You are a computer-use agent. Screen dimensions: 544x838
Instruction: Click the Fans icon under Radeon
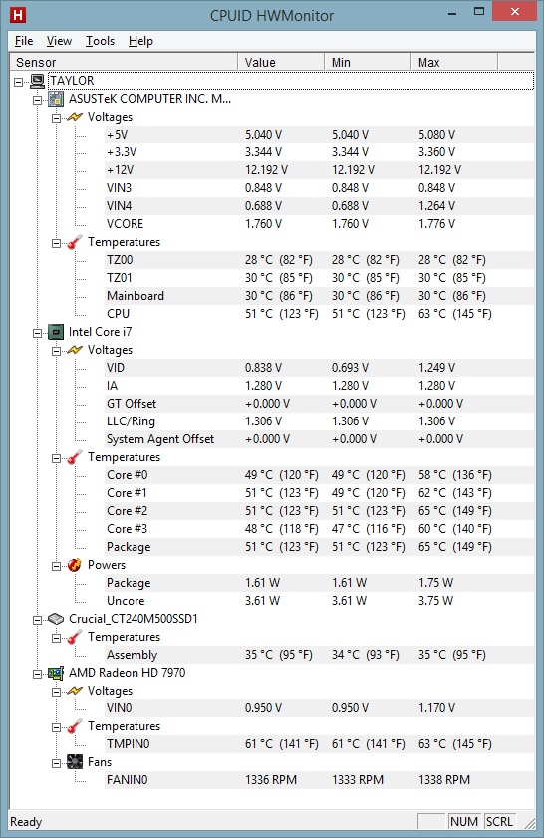75,762
